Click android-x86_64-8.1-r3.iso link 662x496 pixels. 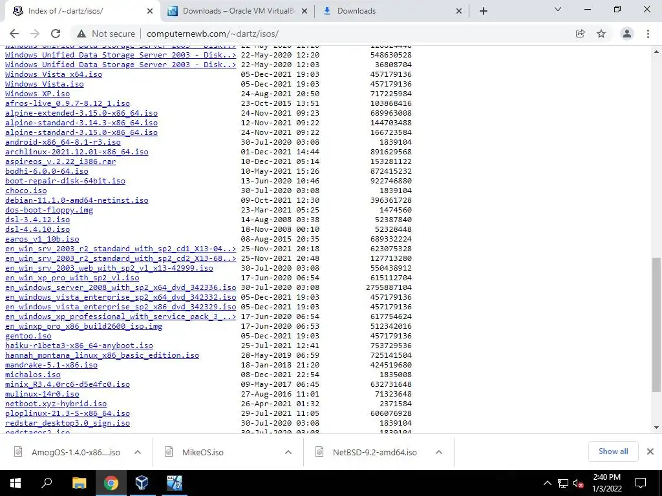[63, 142]
